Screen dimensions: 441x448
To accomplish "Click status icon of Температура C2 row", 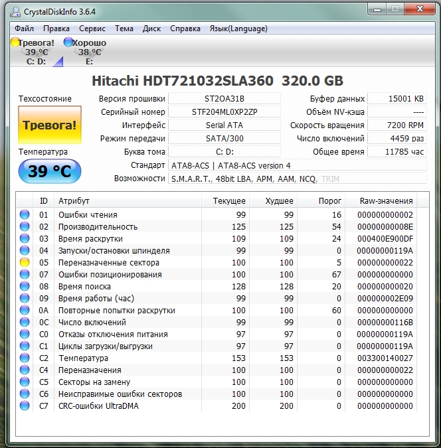I will pos(25,358).
